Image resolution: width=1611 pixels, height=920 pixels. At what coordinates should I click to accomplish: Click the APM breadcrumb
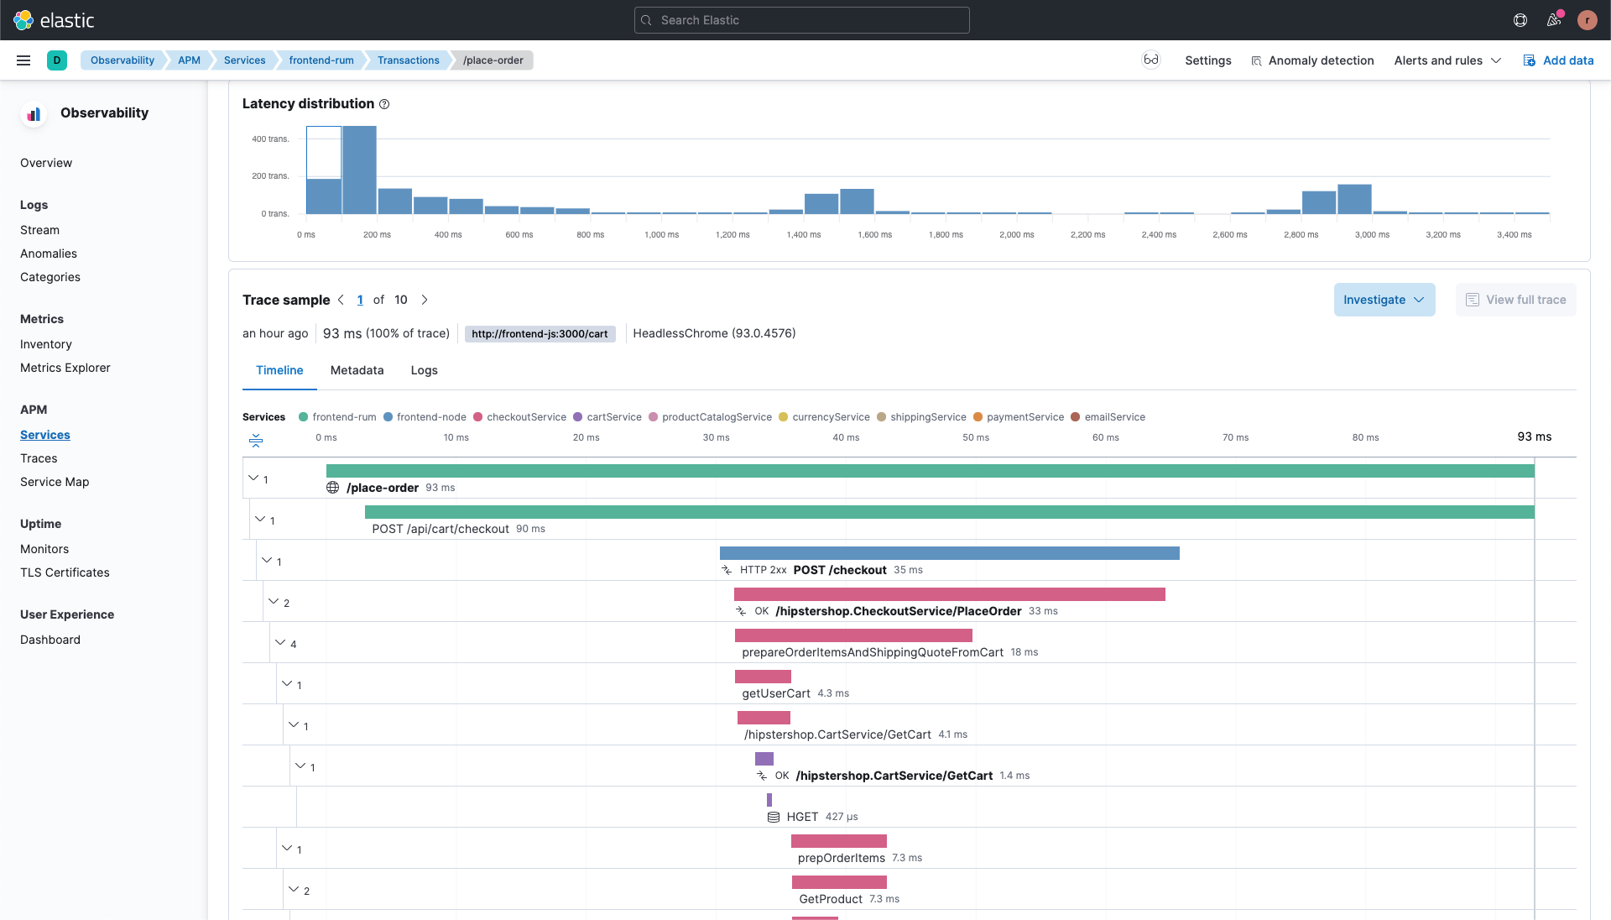[x=189, y=60]
